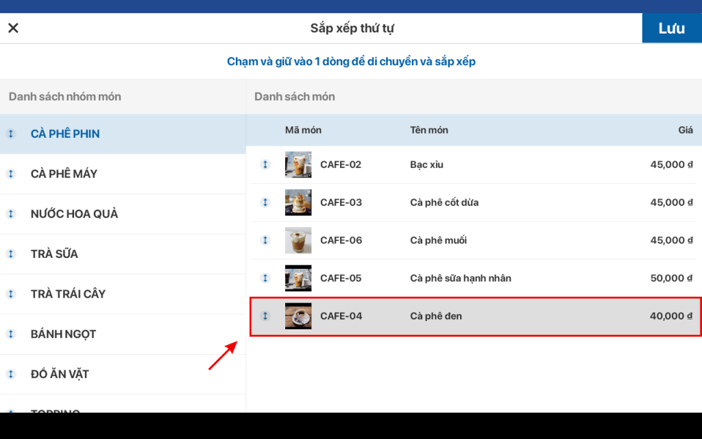The image size is (702, 439).
Task: Click the drag handle beside BÁNH NGỌT
Action: click(11, 334)
